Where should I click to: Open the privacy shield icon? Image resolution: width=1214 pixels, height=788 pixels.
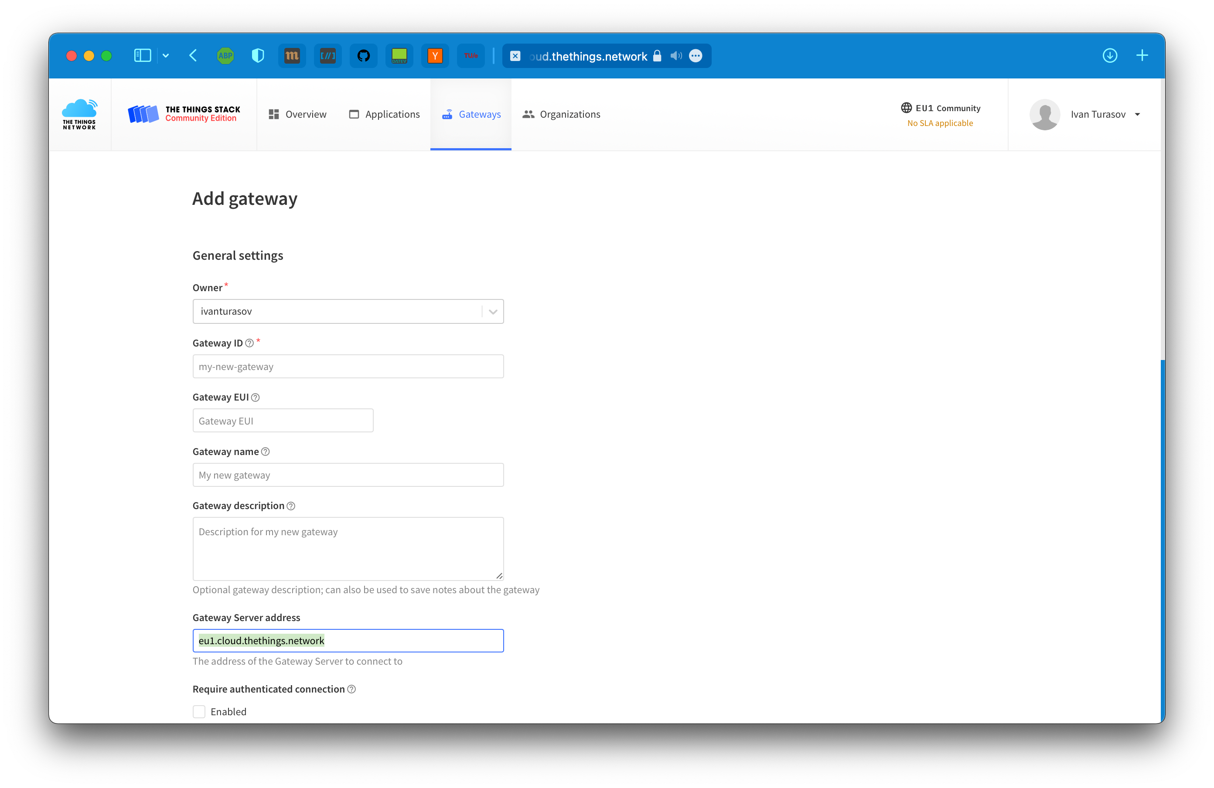click(258, 55)
